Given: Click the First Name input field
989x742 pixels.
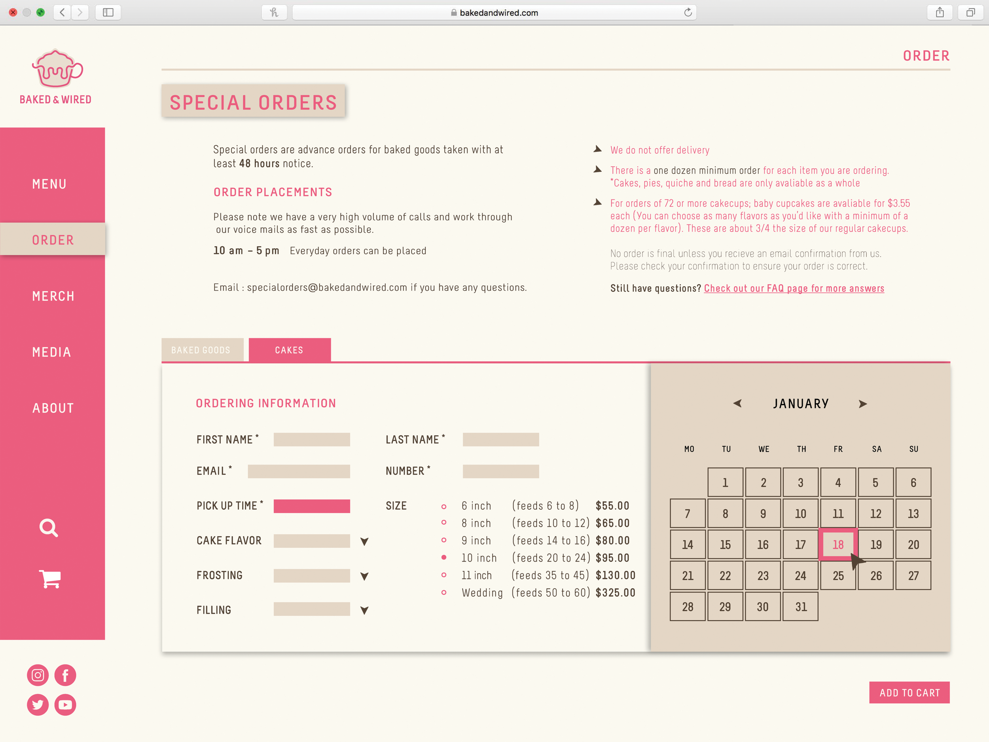Looking at the screenshot, I should (312, 440).
